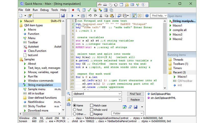Enable the Regexp checkbox
Viewport: 213px width, 123px height.
point(91,114)
